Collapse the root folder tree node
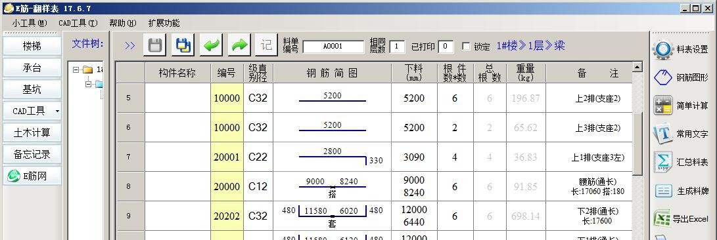Screen dimensions: 717x240 pyautogui.click(x=76, y=70)
